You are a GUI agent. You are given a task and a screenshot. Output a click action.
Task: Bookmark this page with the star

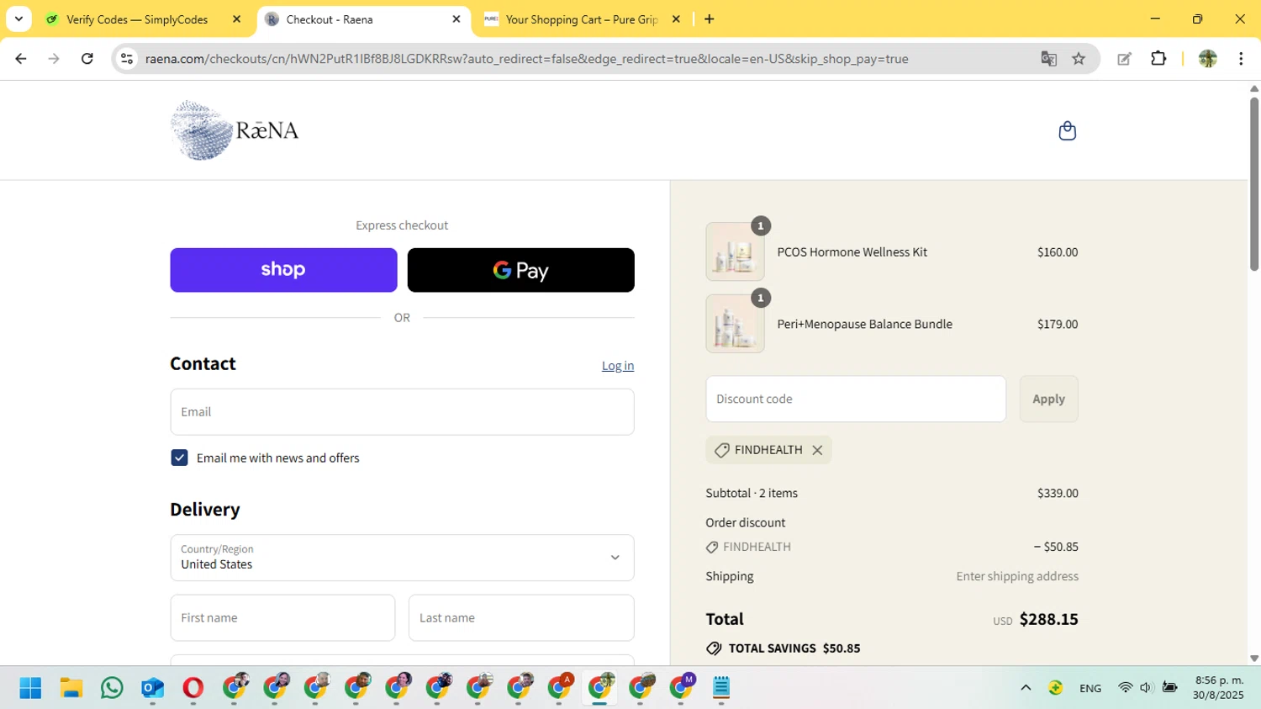click(x=1079, y=59)
